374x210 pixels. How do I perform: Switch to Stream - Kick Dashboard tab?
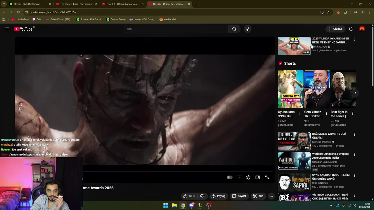point(30,4)
